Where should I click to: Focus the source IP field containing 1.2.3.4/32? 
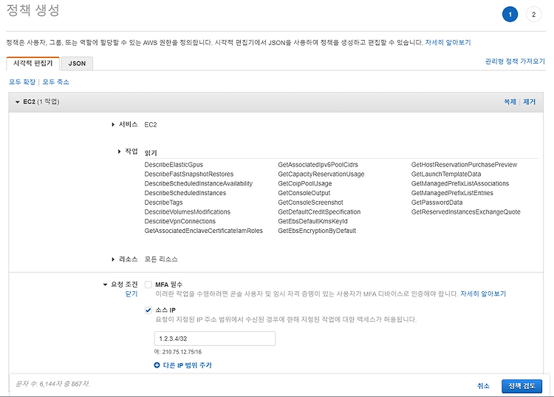click(215, 339)
